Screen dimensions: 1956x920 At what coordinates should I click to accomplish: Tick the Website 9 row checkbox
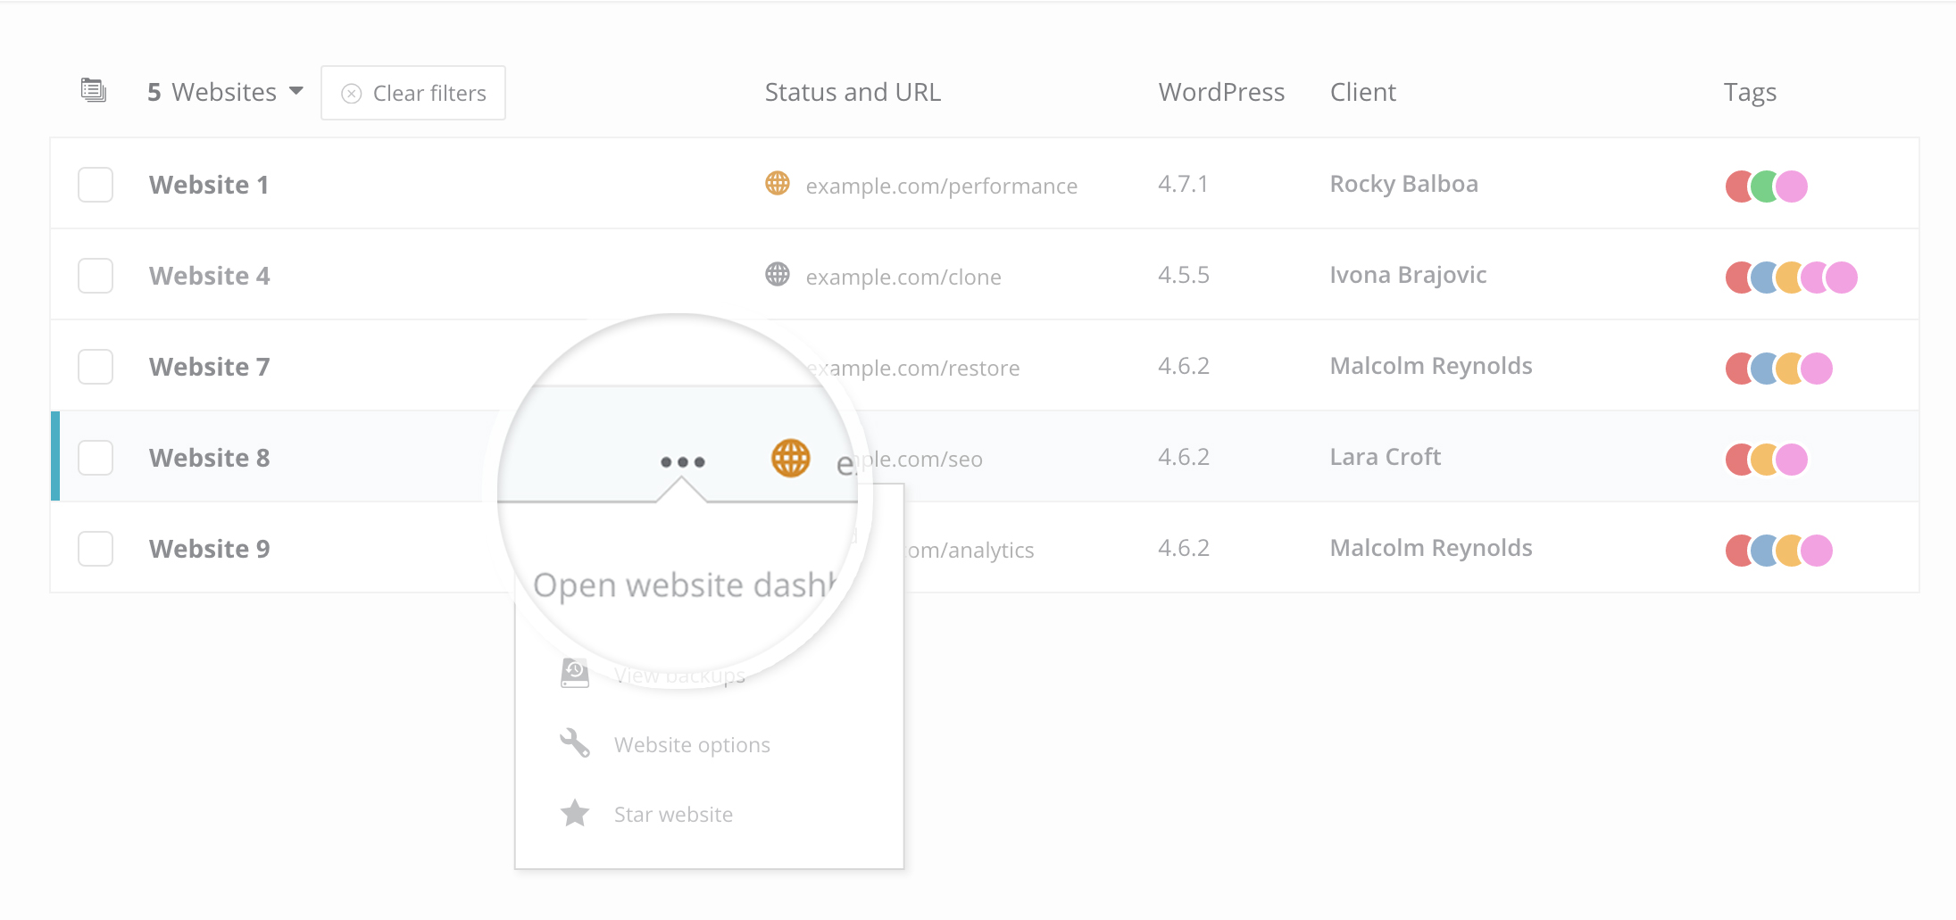pyautogui.click(x=96, y=549)
